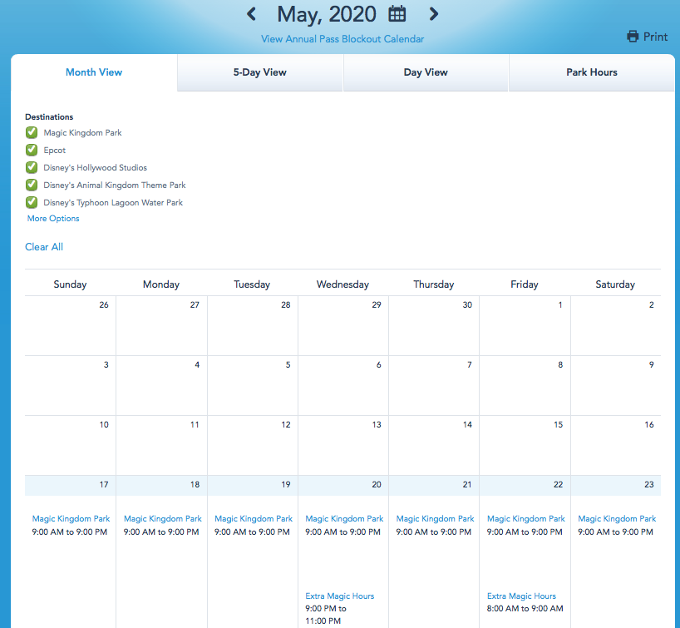
Task: Open Extra Magic Hours link on Wednesday 20
Action: click(x=339, y=596)
